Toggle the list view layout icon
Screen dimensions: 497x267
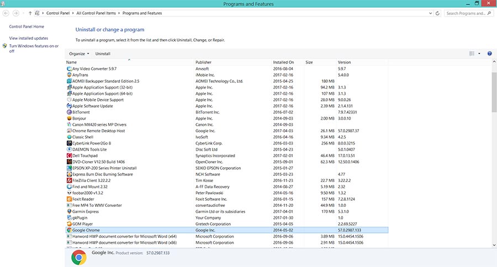pos(472,54)
